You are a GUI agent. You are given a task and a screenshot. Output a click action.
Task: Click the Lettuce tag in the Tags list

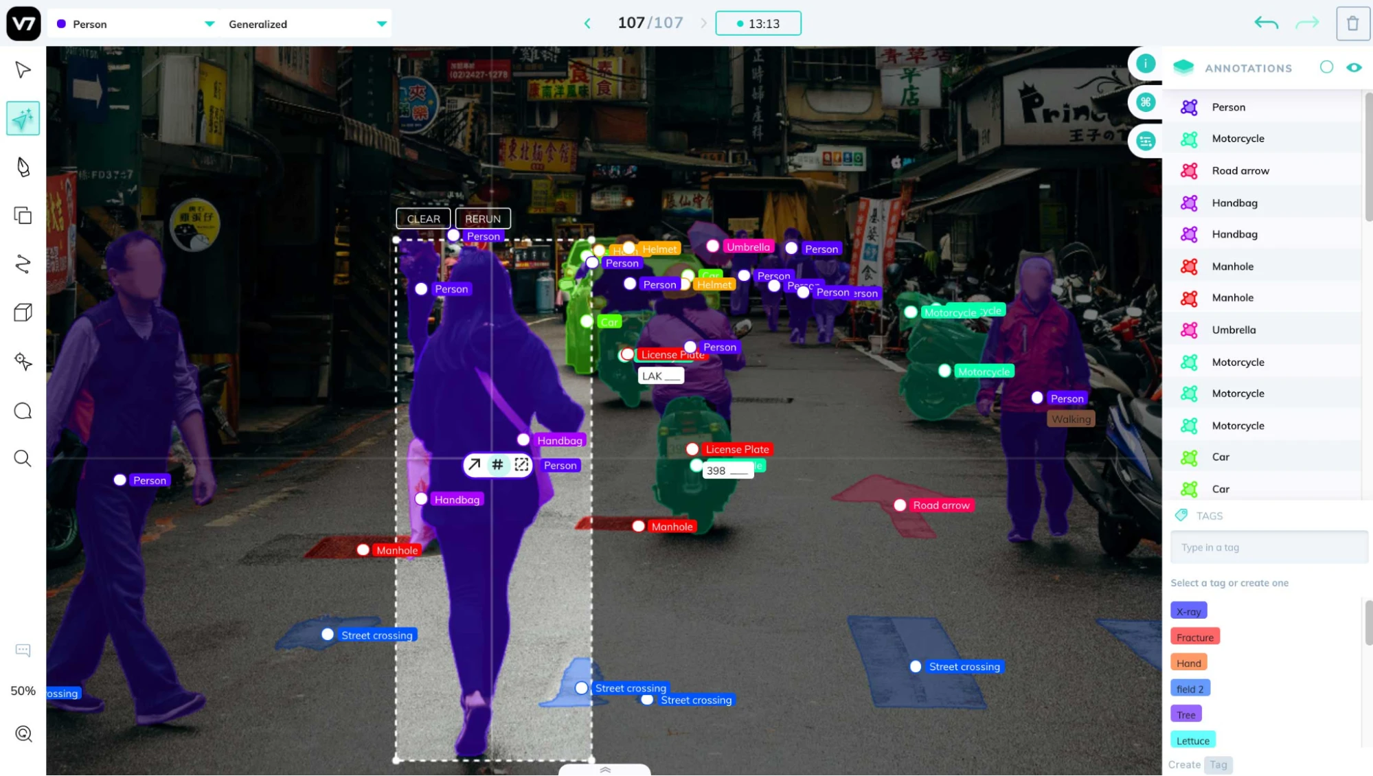[1192, 740]
